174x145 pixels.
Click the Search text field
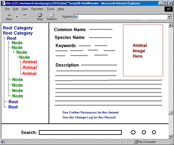pyautogui.click(x=80, y=132)
